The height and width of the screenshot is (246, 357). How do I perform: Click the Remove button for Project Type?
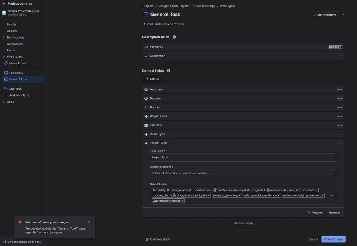coord(334,212)
